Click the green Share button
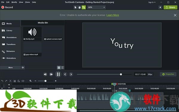Viewport: 179px width, 112px height. point(170,7)
